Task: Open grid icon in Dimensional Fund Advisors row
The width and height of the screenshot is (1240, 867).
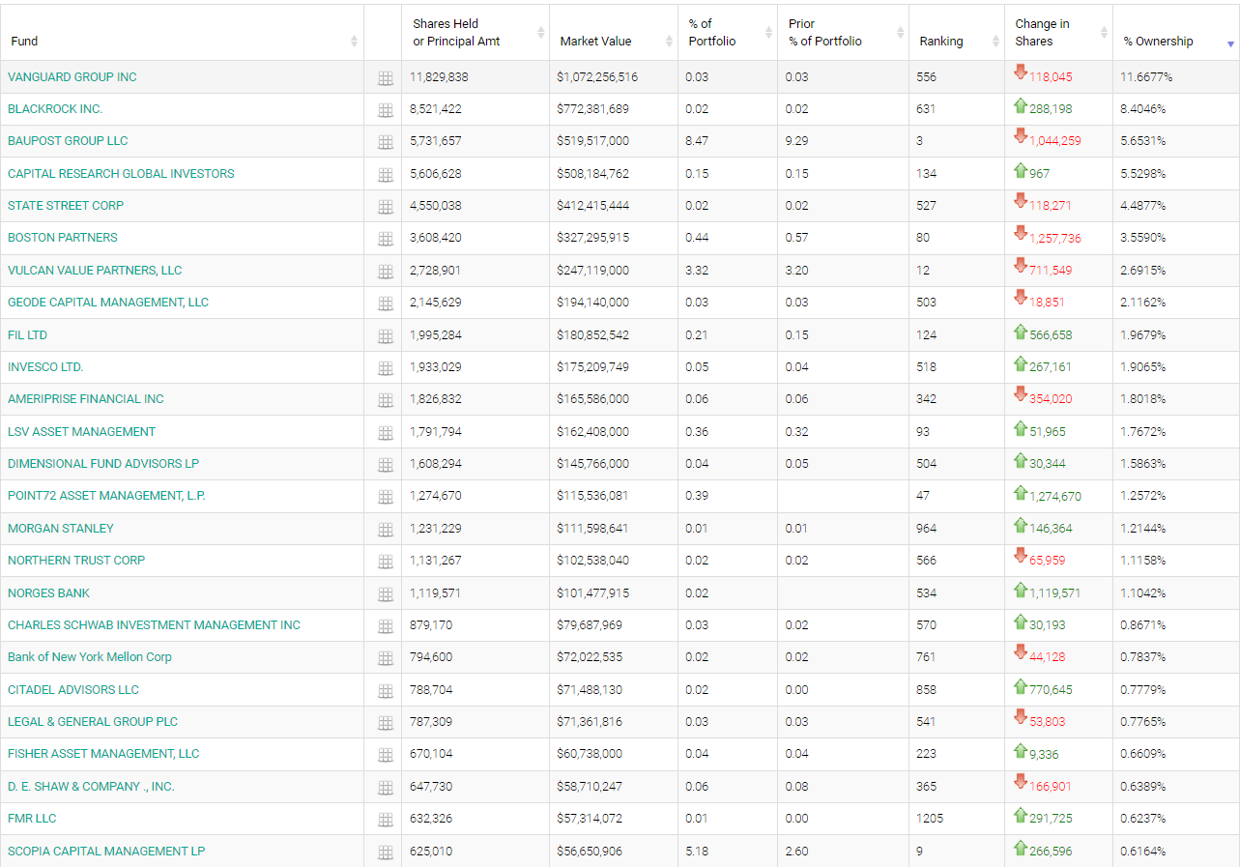Action: 385,465
